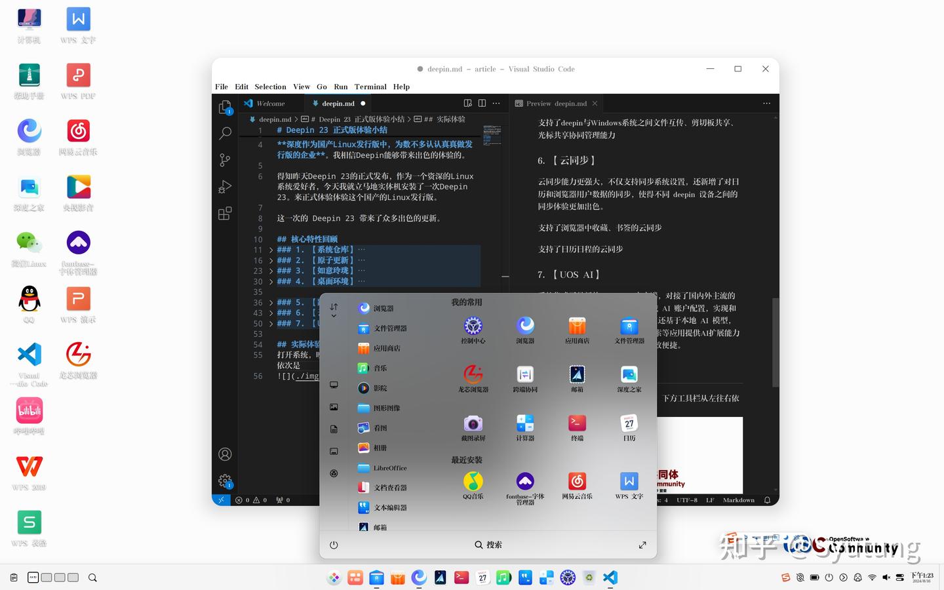Click power icon in launcher bottom bar
Viewport: 944px width, 590px height.
pos(334,545)
